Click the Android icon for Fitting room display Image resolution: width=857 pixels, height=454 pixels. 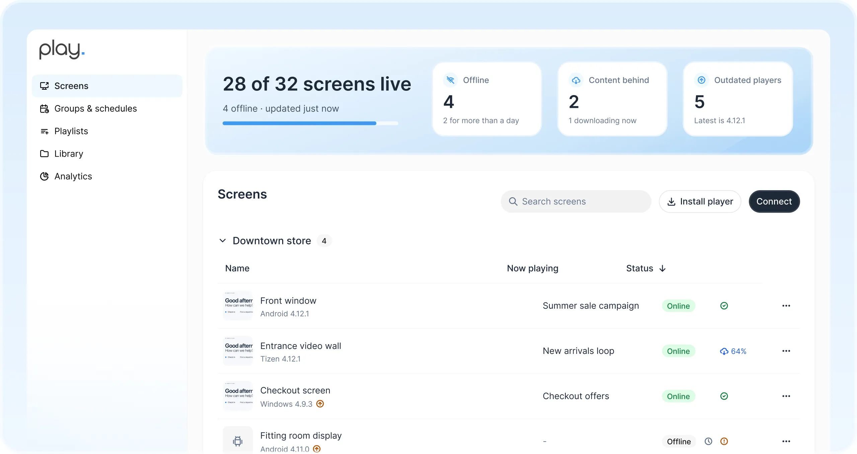pos(238,441)
